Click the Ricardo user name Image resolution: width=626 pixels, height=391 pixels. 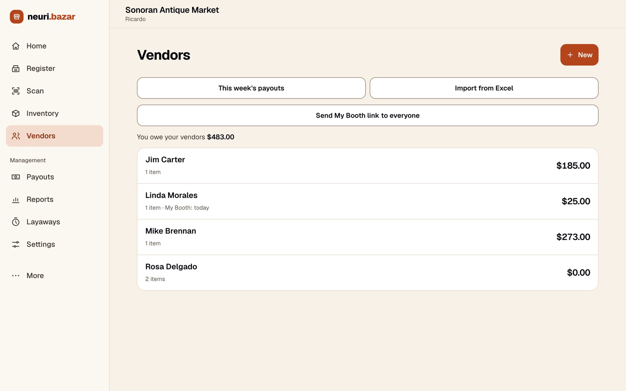(x=135, y=19)
